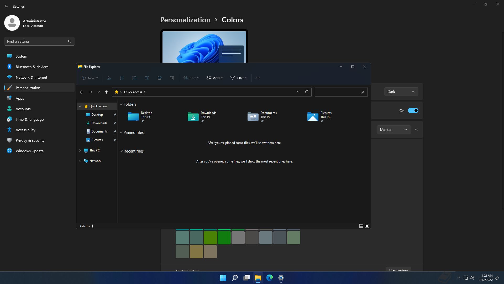Select Desktop in navigation pane
Viewport: 504px width, 284px height.
tap(97, 115)
